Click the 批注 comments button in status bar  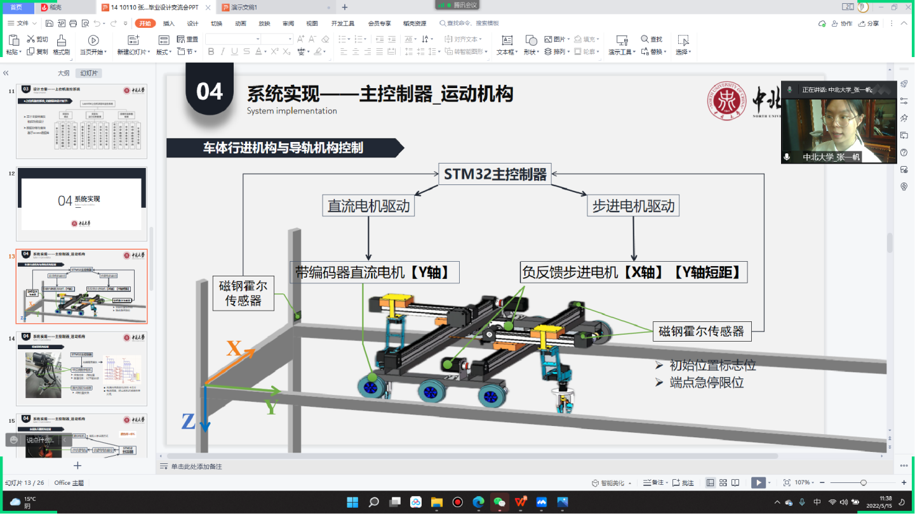[683, 482]
